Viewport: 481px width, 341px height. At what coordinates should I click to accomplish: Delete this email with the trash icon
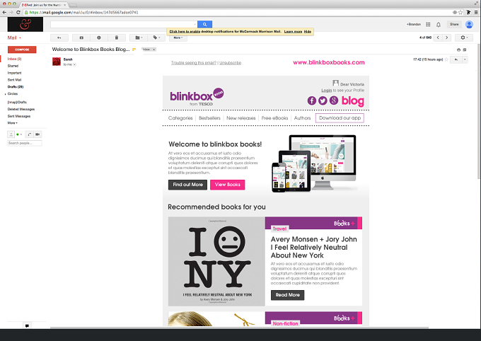point(117,37)
